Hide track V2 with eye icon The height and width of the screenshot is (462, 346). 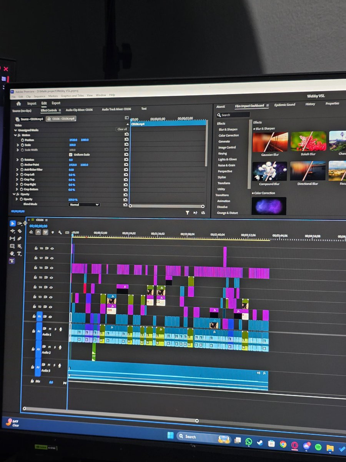[50, 306]
